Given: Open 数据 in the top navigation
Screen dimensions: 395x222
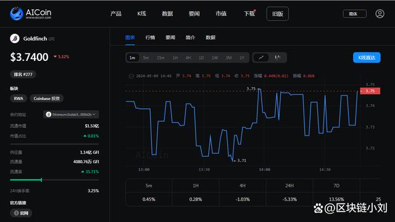Looking at the screenshot, I should [167, 14].
